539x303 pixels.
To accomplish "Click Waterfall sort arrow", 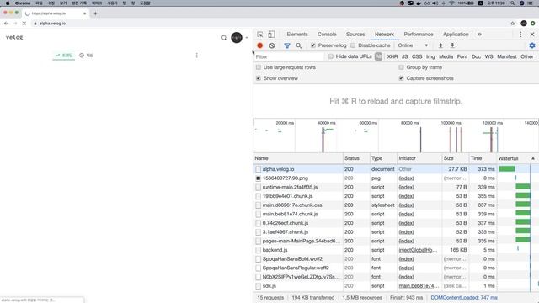I will coord(533,158).
